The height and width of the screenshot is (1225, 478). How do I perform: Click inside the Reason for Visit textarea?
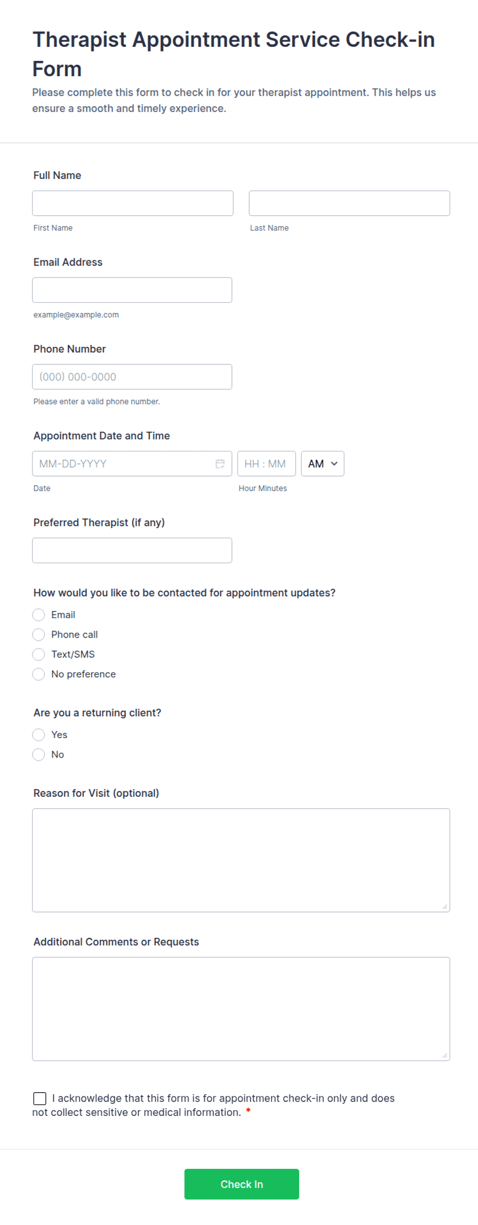point(241,861)
